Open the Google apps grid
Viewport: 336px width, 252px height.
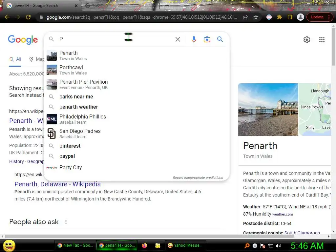click(322, 40)
